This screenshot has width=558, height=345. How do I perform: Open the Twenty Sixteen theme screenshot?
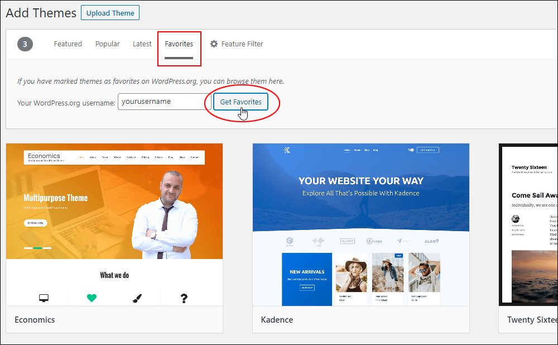(528, 224)
